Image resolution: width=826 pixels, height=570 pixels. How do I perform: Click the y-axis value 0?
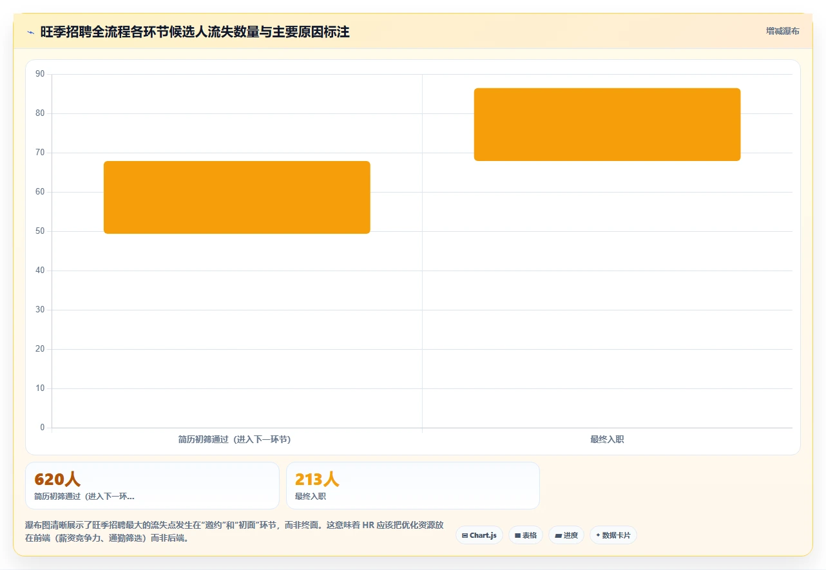pyautogui.click(x=43, y=428)
